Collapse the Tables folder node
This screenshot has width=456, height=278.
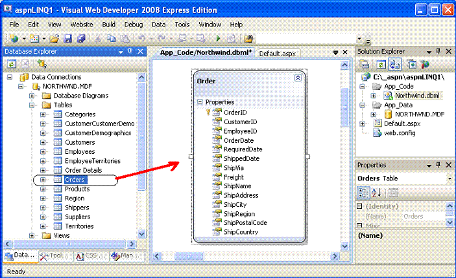click(x=32, y=105)
